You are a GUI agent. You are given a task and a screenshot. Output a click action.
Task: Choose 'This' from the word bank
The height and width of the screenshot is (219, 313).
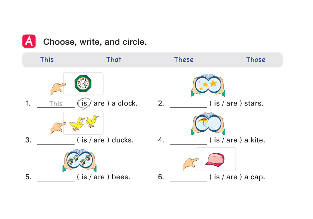[x=47, y=60]
